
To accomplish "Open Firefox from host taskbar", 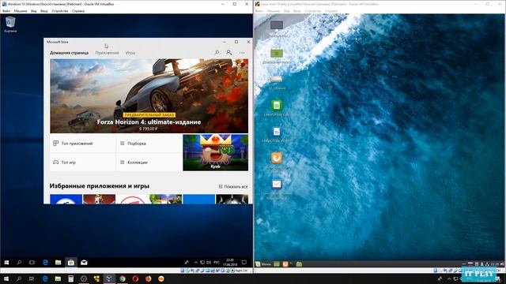I will point(148,278).
